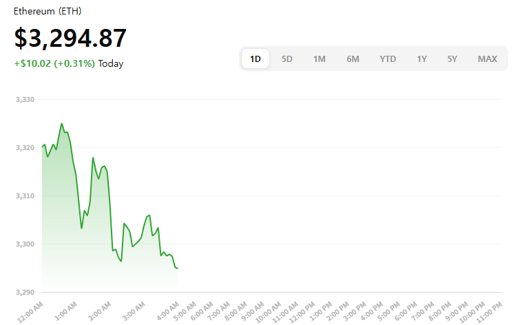Click the +$10.02 (+0.31%) change value
This screenshot has width=522, height=325.
54,63
